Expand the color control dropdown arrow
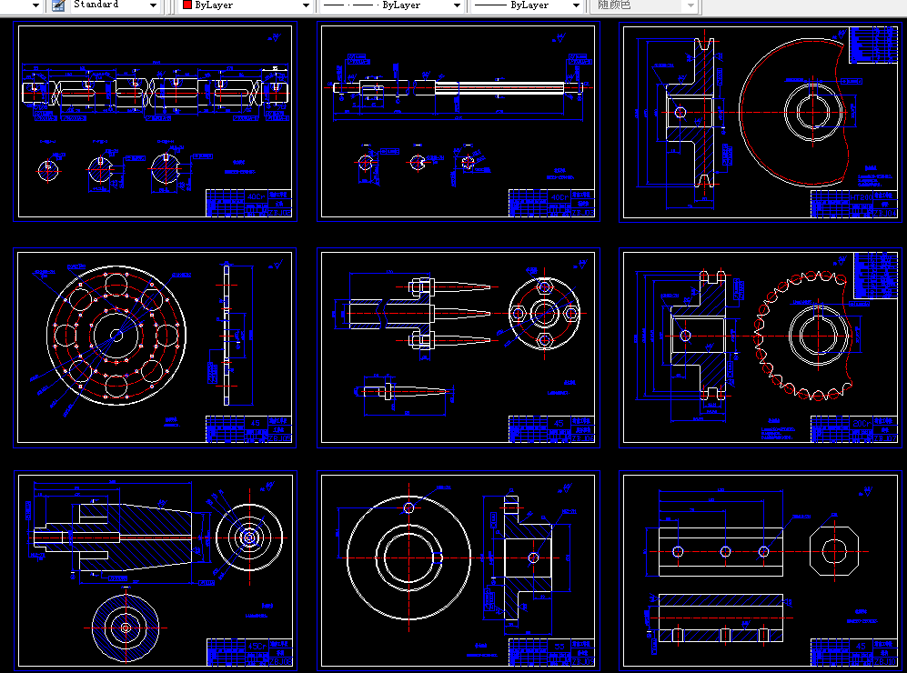 pos(306,5)
